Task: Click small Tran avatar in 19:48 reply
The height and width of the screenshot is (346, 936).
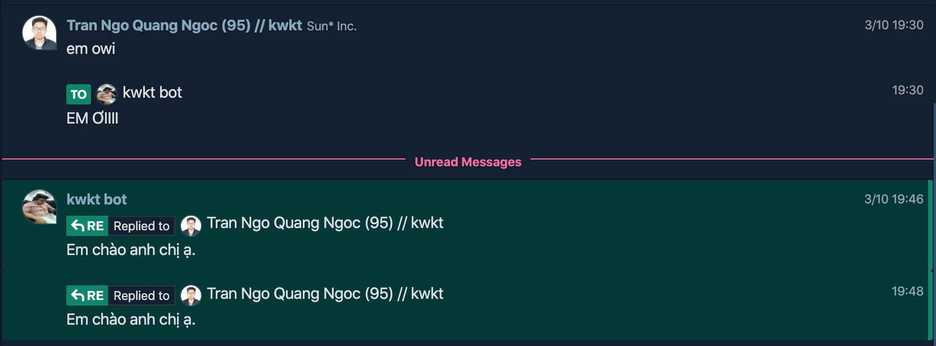Action: [x=191, y=296]
